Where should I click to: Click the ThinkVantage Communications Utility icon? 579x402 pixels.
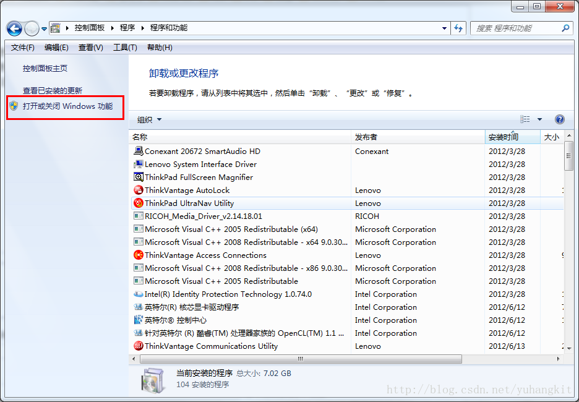click(138, 346)
